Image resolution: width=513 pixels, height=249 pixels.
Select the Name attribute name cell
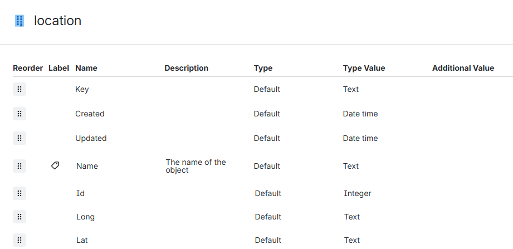[x=87, y=166]
